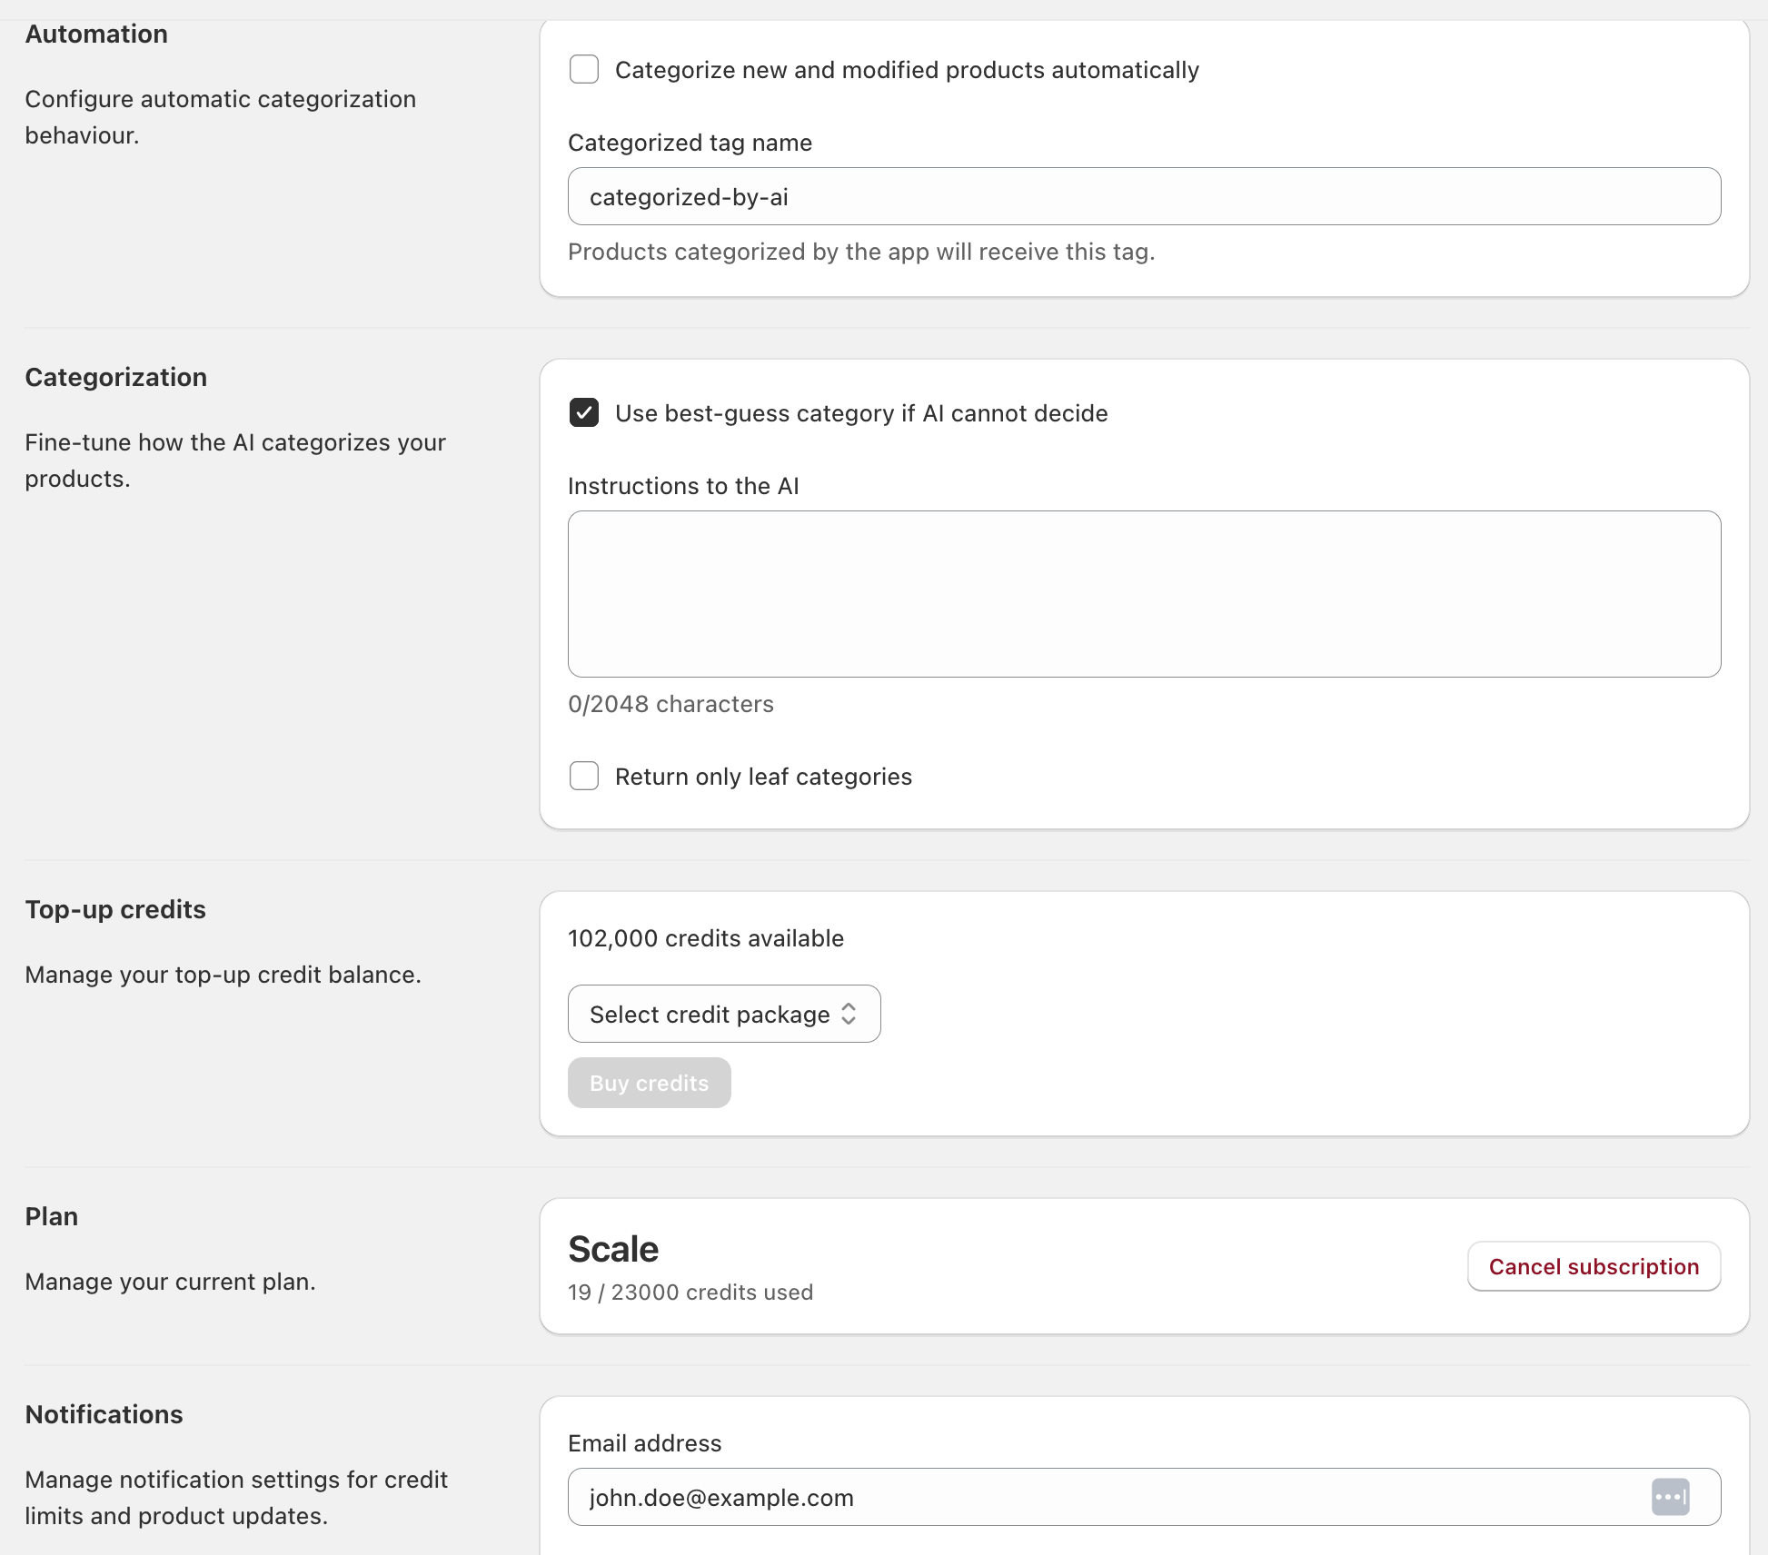Click Cancel subscription button

[1594, 1266]
